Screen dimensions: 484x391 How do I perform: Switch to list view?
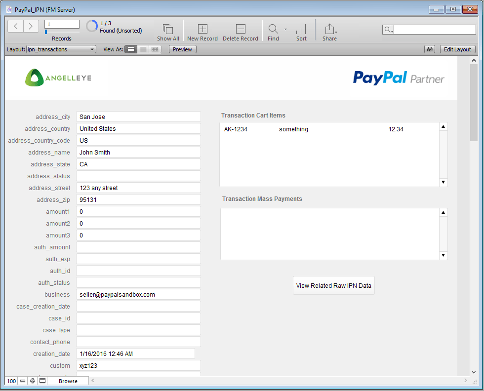(143, 49)
